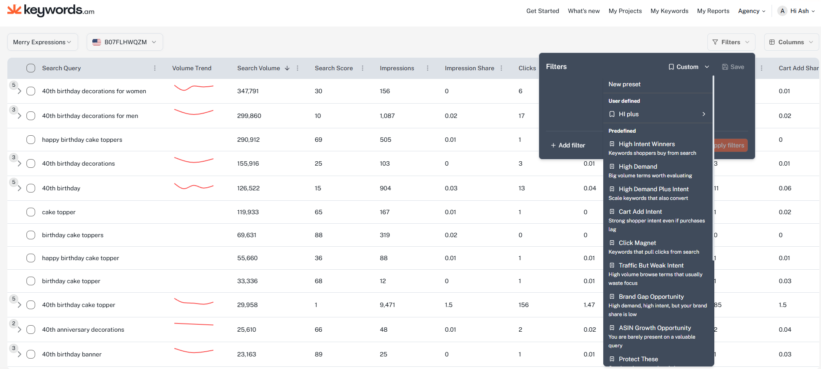Check the 'cake topper' row checkbox
821x369 pixels.
(31, 212)
